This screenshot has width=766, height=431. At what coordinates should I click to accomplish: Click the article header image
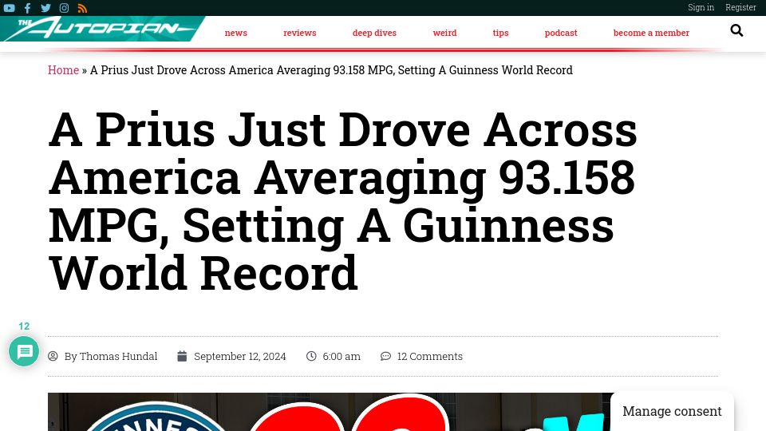tap(330, 412)
